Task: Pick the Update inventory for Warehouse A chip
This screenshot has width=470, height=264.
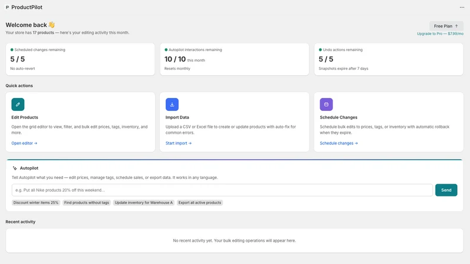Action: [143, 202]
